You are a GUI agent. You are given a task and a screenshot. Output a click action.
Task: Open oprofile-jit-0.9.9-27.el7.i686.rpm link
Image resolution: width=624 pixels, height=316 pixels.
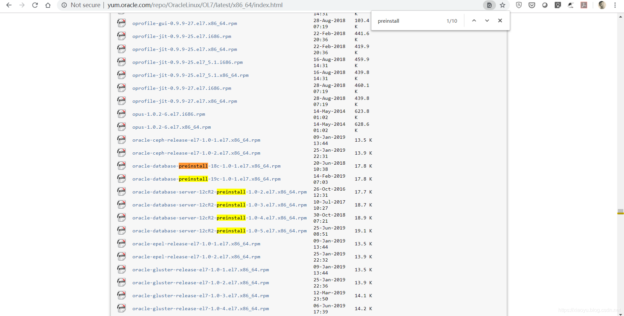[x=182, y=88]
